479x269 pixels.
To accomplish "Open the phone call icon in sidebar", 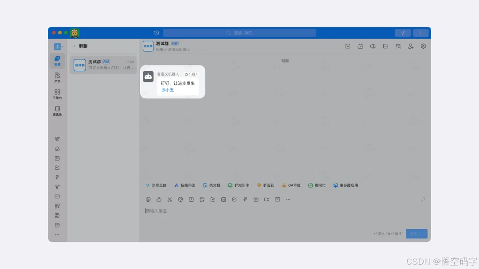I will (57, 139).
